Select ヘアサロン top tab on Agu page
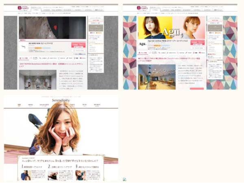The width and height of the screenshot is (244, 183). click(x=155, y=10)
